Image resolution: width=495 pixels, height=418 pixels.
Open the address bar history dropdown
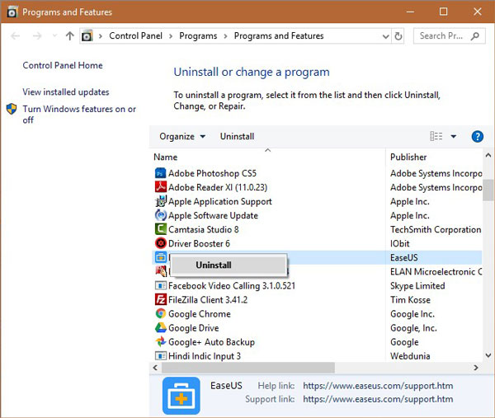tap(385, 36)
